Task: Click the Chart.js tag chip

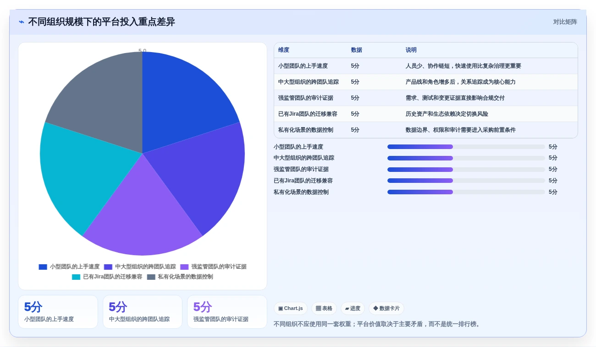Action: click(x=291, y=309)
